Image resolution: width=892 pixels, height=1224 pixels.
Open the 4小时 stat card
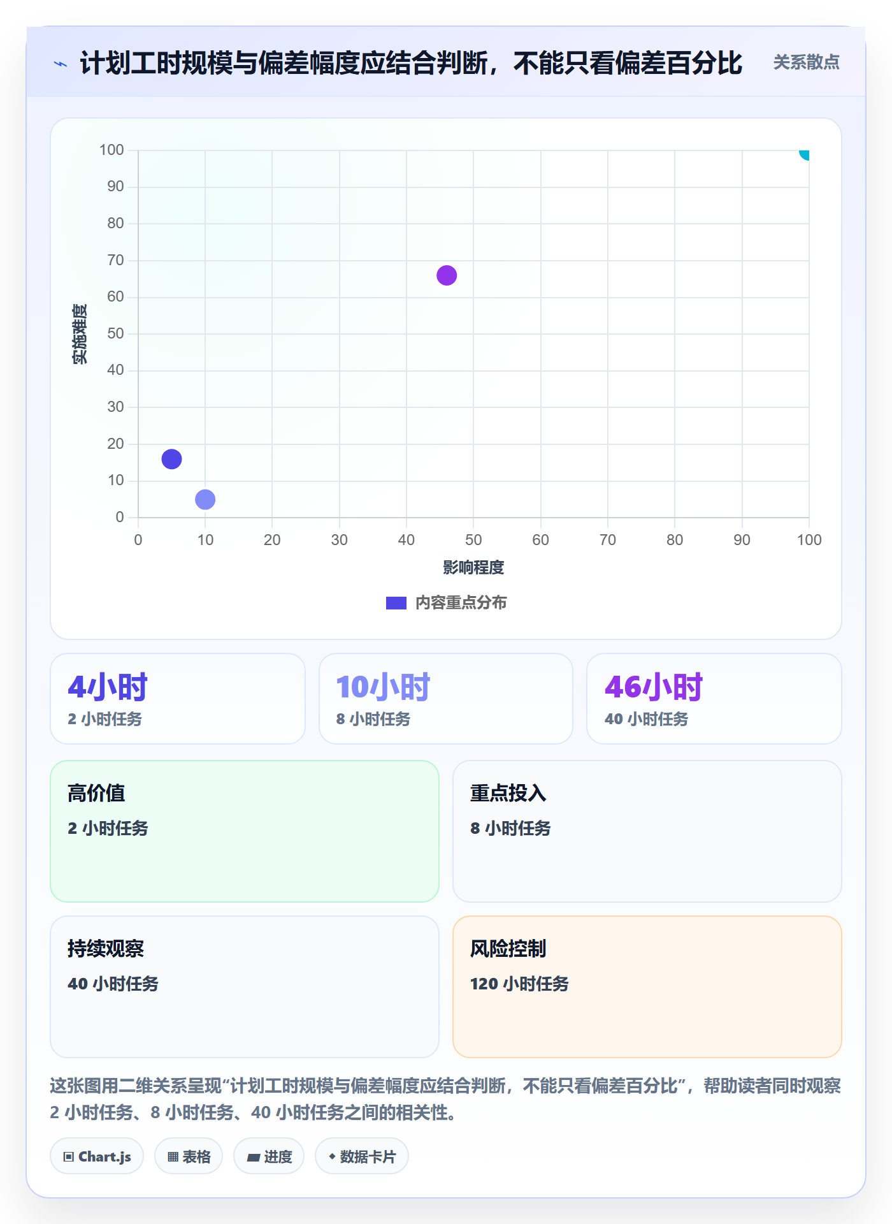click(x=178, y=699)
